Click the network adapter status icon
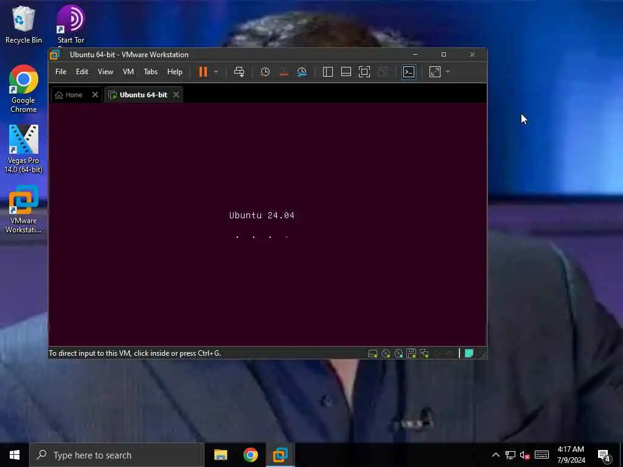623x467 pixels. pos(424,353)
